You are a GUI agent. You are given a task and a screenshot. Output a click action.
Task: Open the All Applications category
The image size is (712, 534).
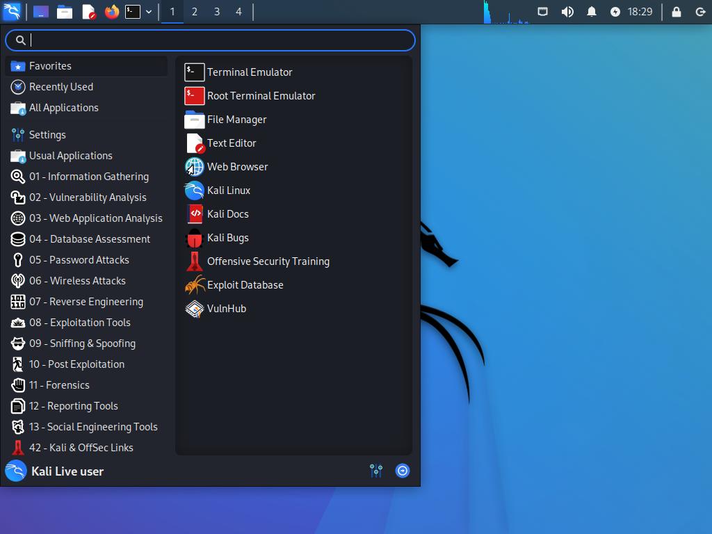[87, 108]
